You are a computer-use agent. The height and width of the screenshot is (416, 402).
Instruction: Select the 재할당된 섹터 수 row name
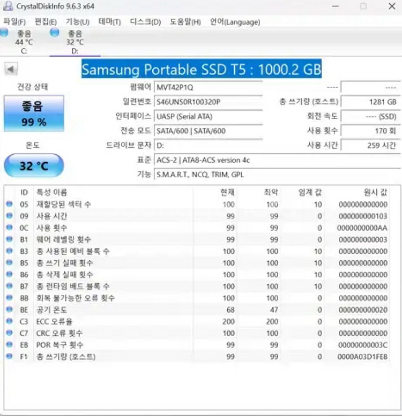coord(64,205)
